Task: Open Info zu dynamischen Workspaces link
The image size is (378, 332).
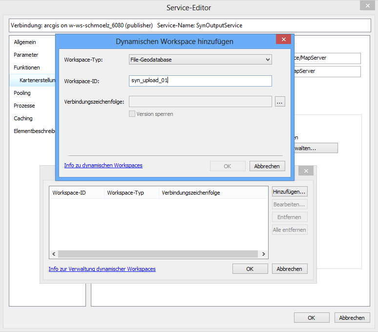Action: [x=103, y=165]
